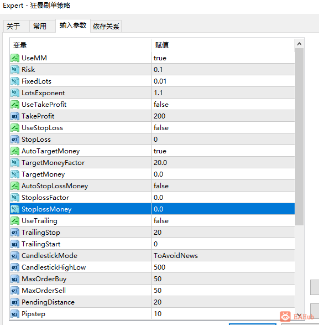Image resolution: width=319 pixels, height=325 pixels.
Task: Click the StoplossMoney row icon
Action: (15, 209)
